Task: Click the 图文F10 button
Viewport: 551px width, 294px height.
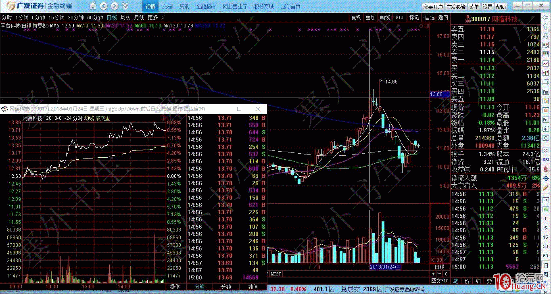Action: point(440,281)
